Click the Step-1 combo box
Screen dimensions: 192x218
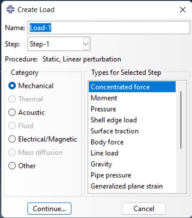[59, 44]
